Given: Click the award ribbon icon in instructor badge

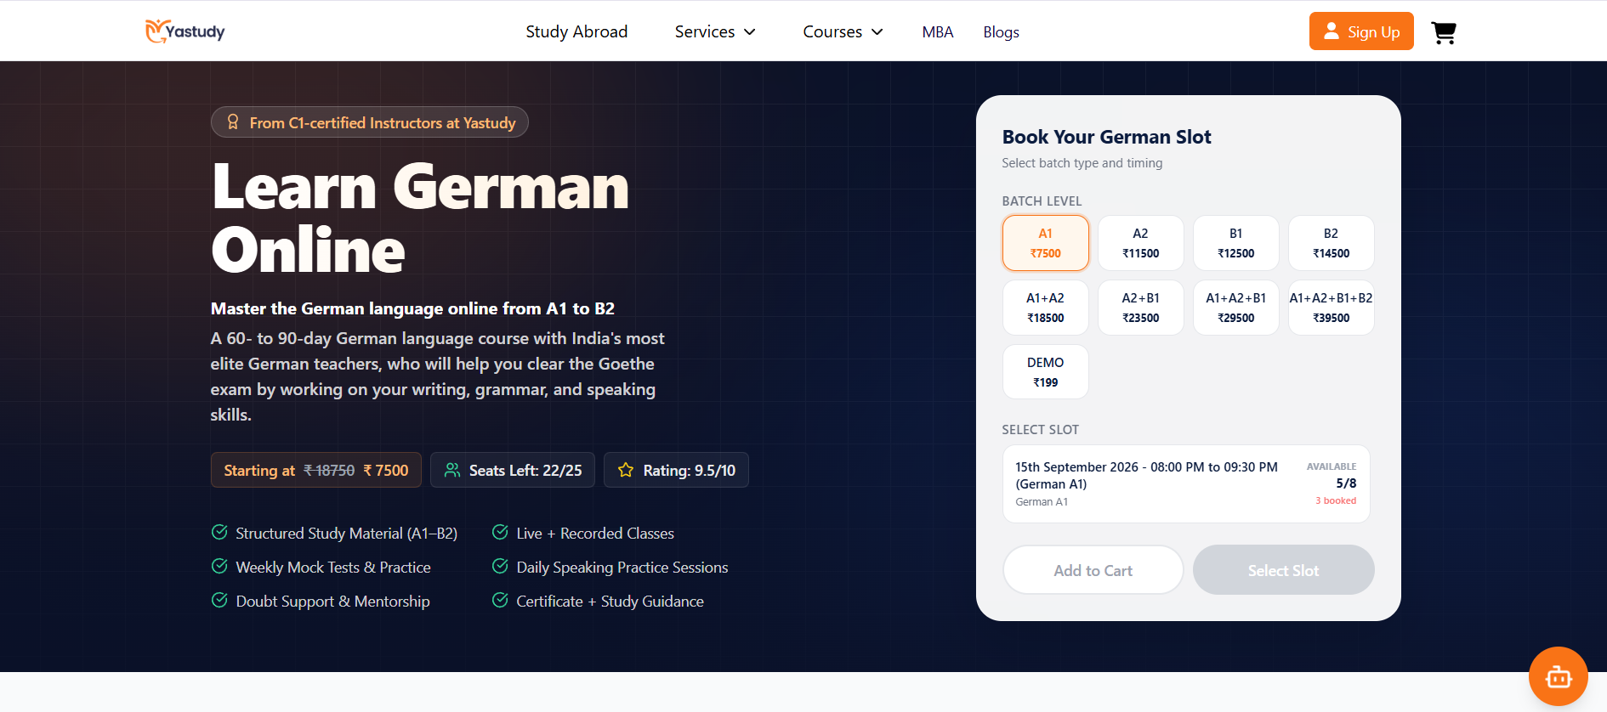Looking at the screenshot, I should [233, 122].
